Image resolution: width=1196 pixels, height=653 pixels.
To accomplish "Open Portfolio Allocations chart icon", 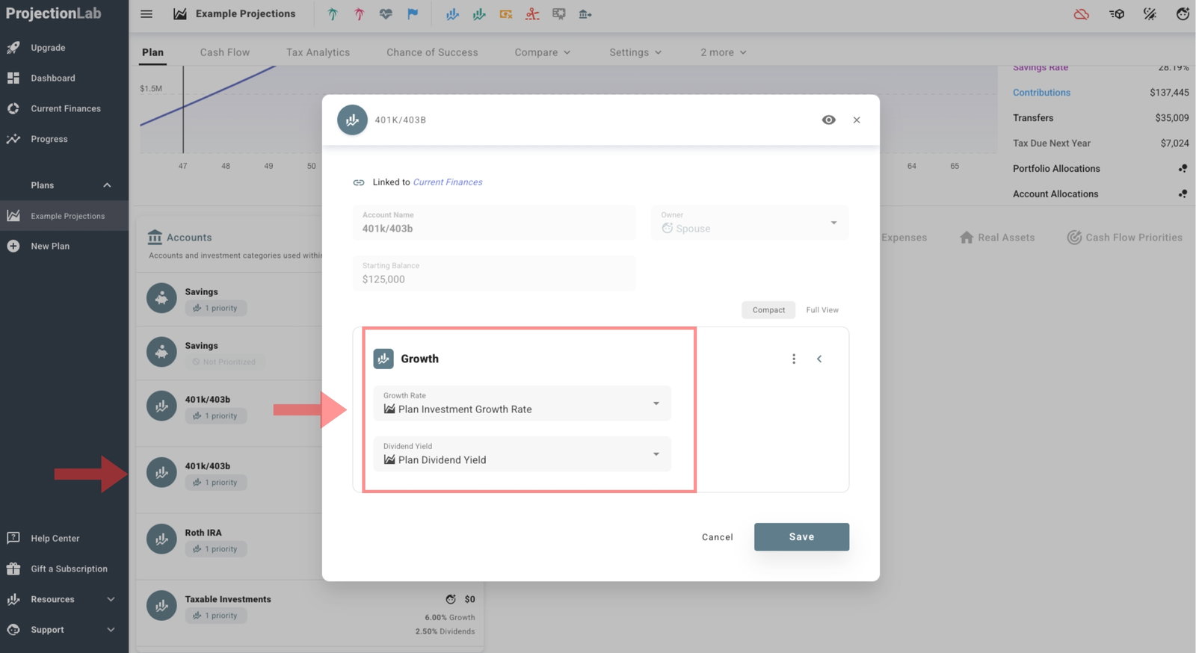I will 1182,169.
